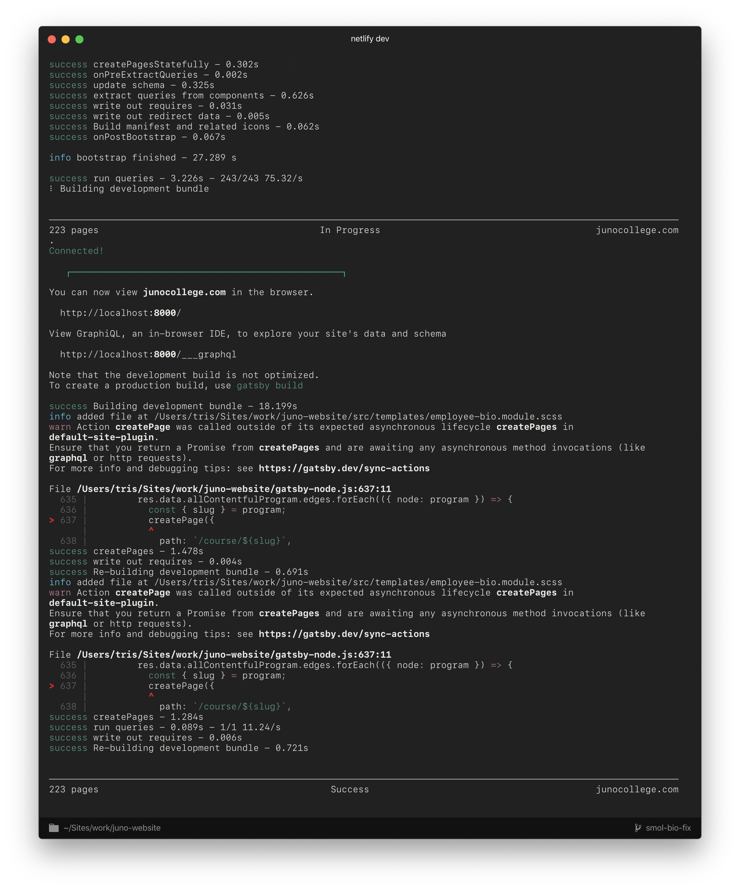
Task: Click the green zoom window button
Action: tap(79, 39)
